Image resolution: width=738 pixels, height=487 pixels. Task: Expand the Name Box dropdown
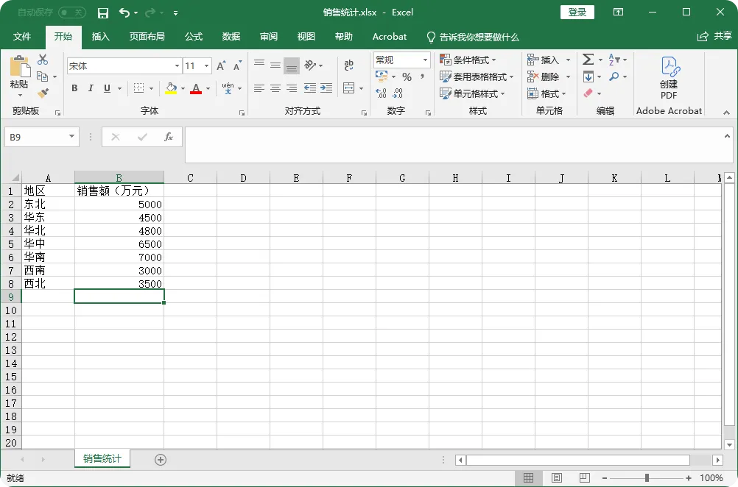pyautogui.click(x=71, y=137)
